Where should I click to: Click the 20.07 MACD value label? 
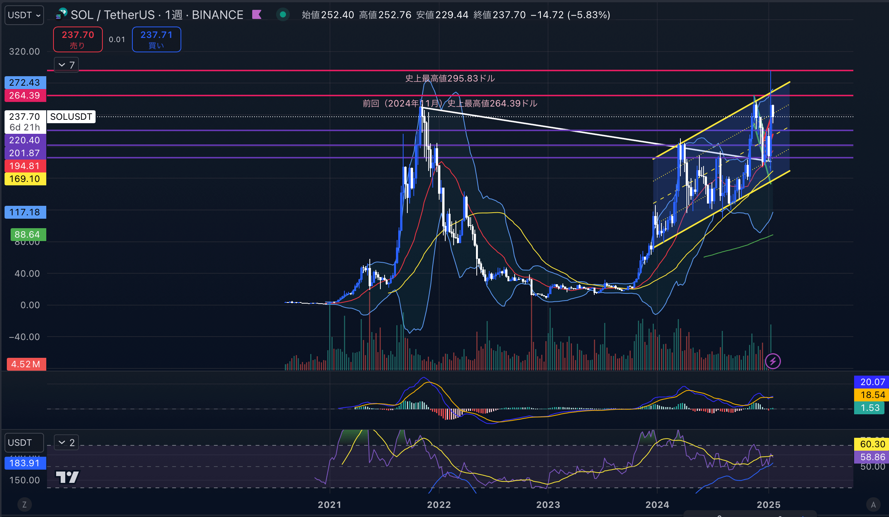coord(872,382)
